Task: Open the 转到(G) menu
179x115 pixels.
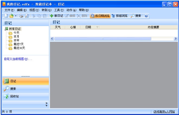Action: tap(47, 10)
